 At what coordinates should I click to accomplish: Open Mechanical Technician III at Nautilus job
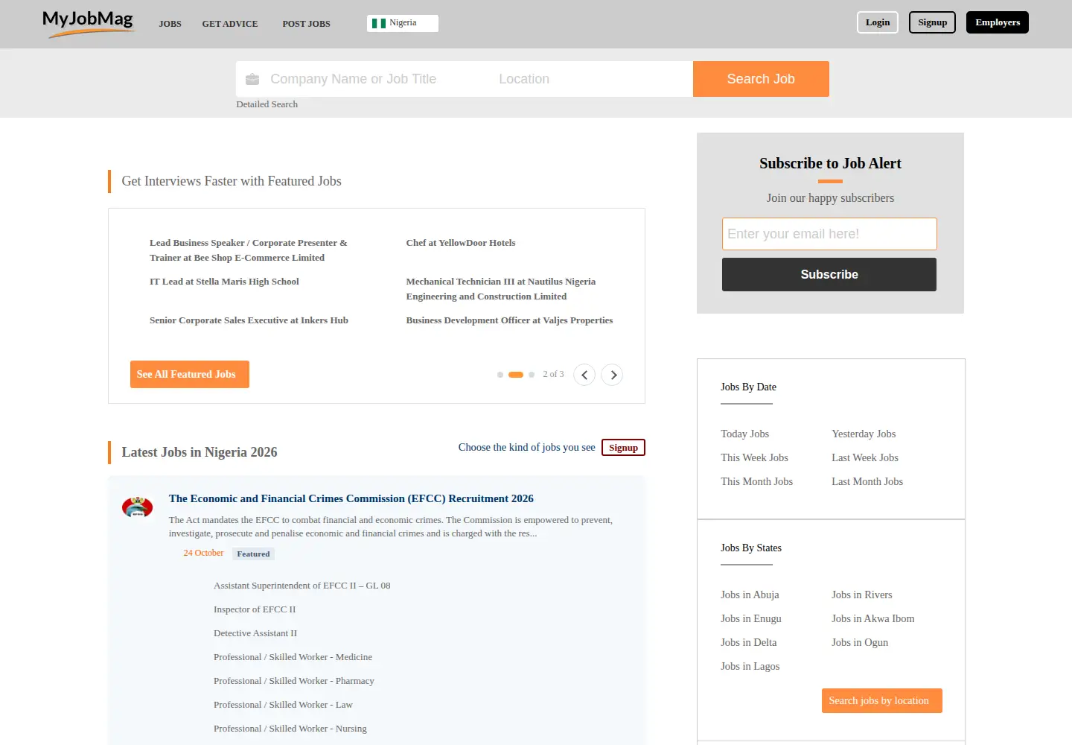[501, 289]
